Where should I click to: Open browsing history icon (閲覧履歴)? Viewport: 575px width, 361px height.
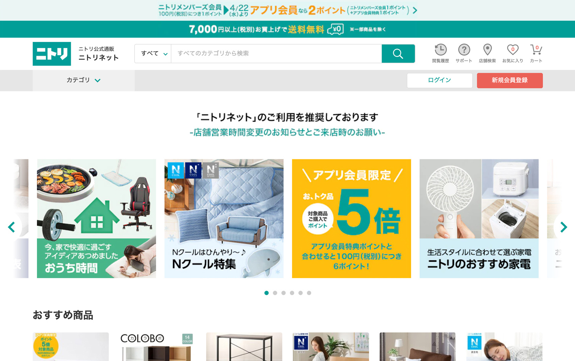(440, 53)
